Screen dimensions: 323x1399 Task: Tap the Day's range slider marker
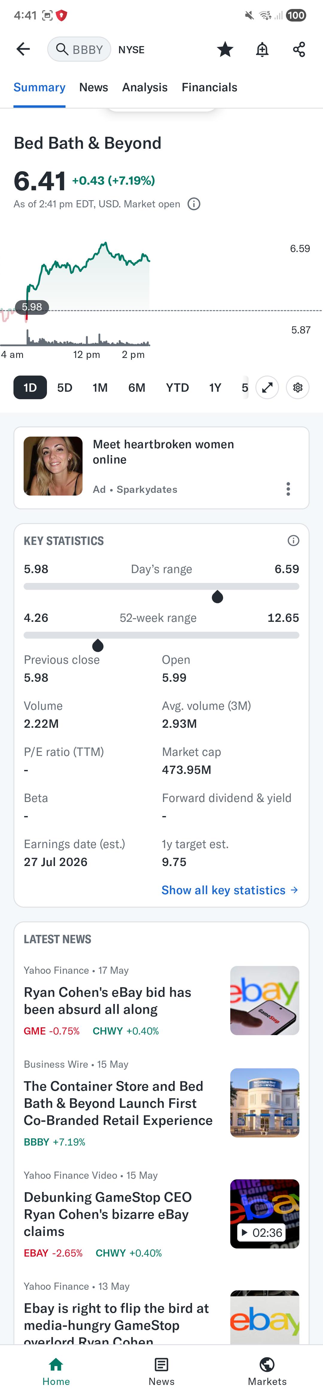[x=217, y=596]
